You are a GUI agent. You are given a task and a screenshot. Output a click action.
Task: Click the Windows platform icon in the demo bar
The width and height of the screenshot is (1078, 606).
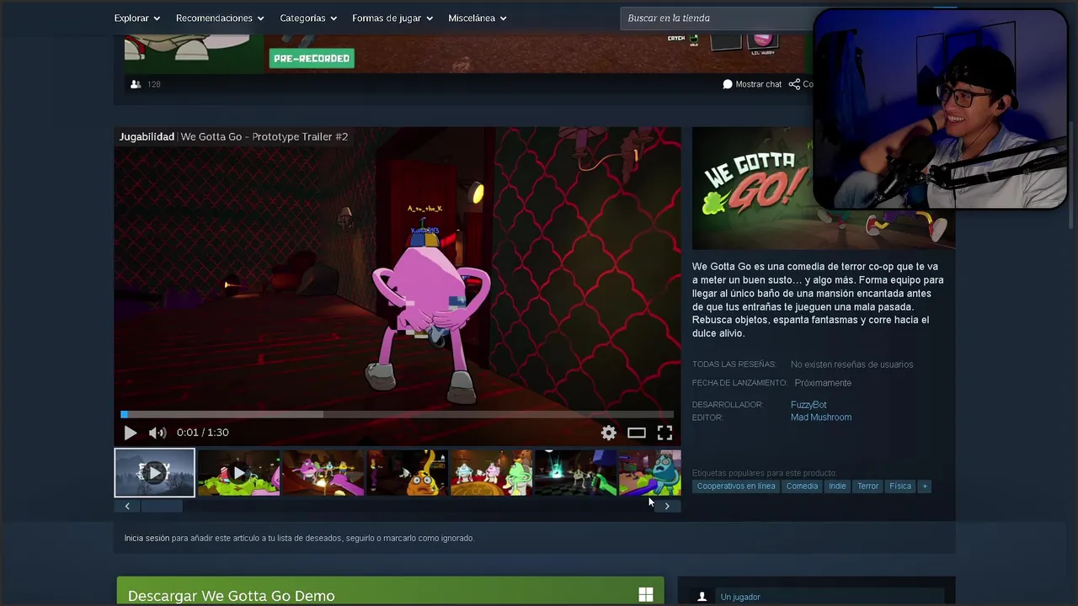point(646,596)
